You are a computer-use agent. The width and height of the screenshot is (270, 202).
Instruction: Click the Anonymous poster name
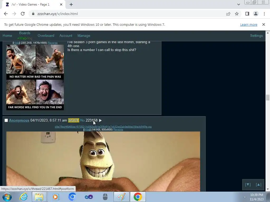pyautogui.click(x=19, y=120)
